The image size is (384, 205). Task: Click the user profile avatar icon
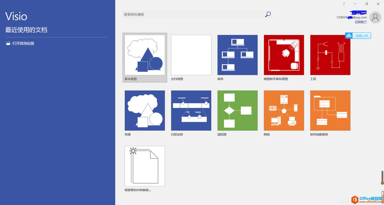[x=375, y=17]
